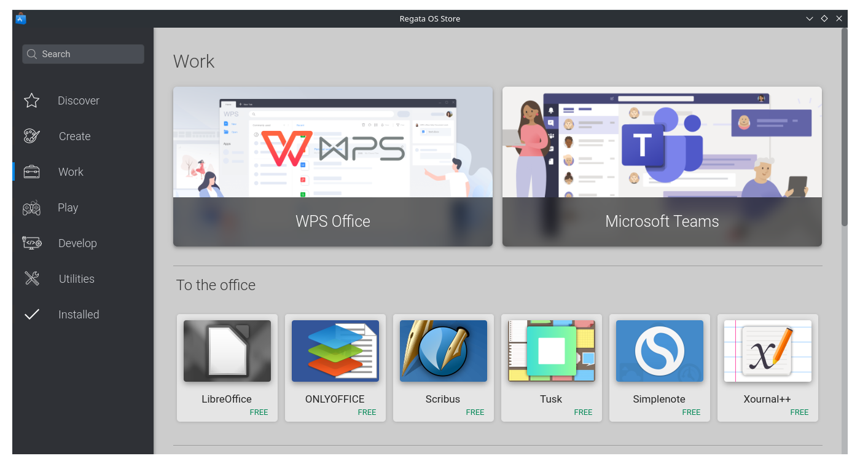
Task: Minimize the Regata OS Store window
Action: tap(810, 18)
